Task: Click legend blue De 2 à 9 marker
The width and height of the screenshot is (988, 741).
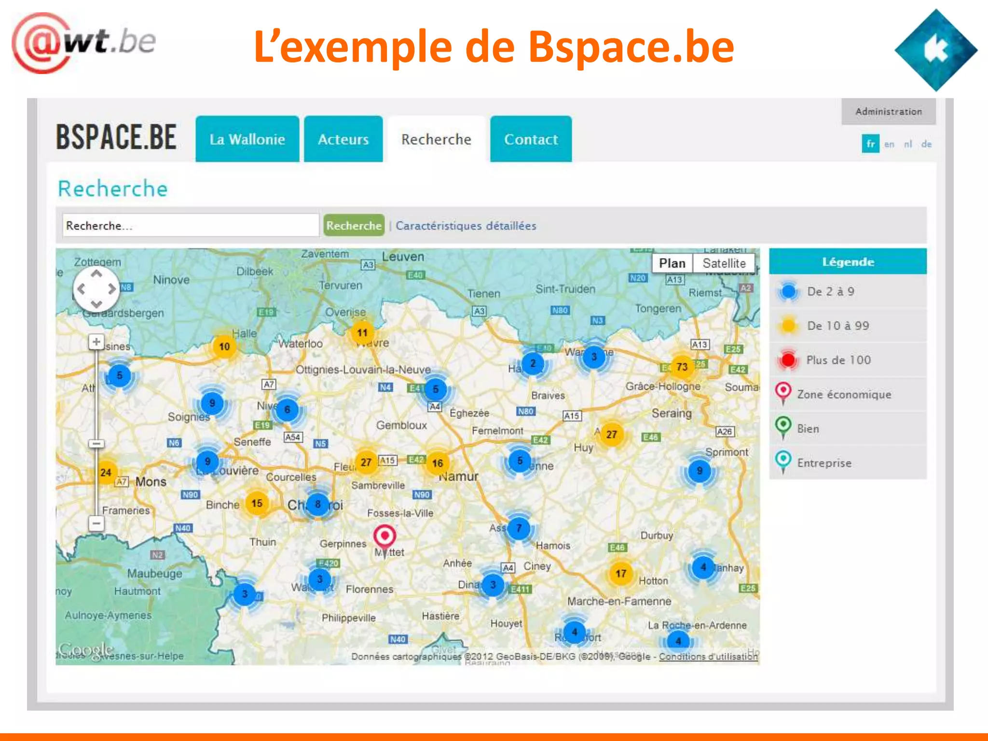Action: click(788, 291)
